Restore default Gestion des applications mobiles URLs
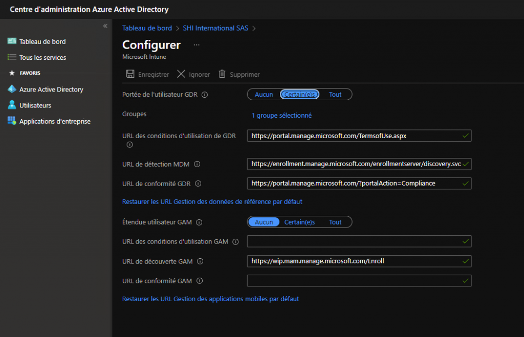 pyautogui.click(x=210, y=299)
